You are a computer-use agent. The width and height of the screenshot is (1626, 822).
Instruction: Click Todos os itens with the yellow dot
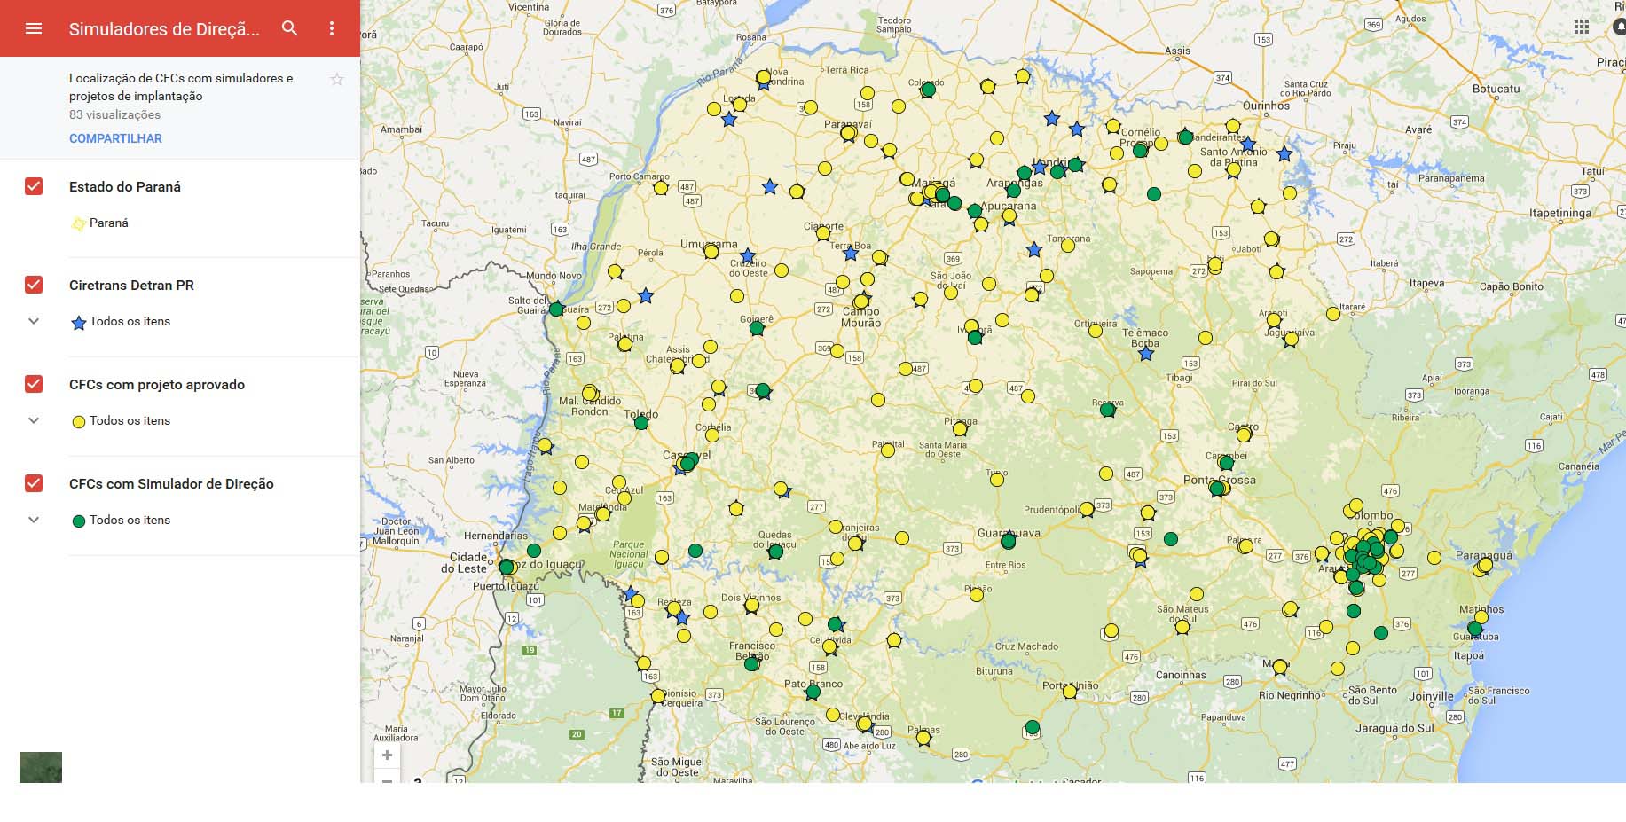click(x=130, y=420)
